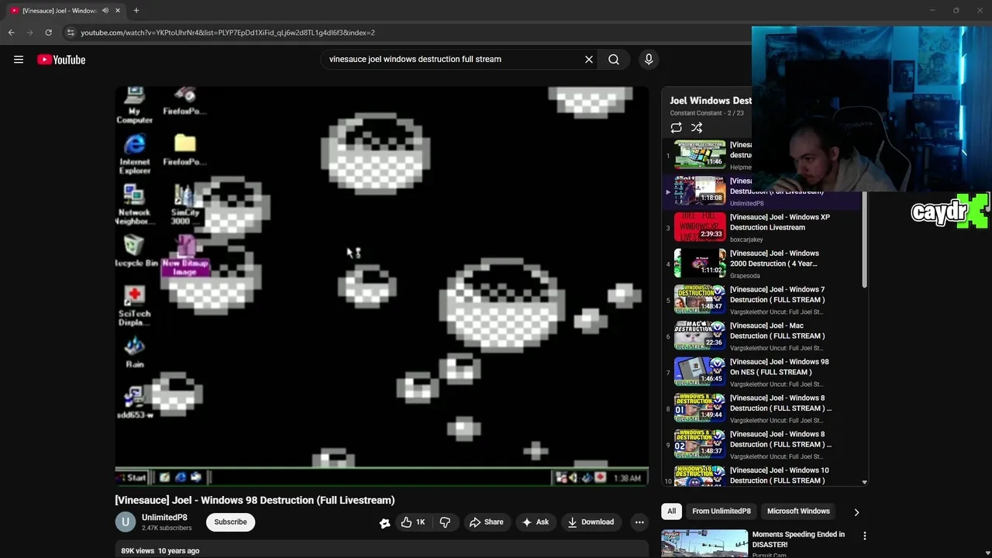Click the 1:38 AM clock in video taskbar
The width and height of the screenshot is (992, 558).
coord(627,478)
